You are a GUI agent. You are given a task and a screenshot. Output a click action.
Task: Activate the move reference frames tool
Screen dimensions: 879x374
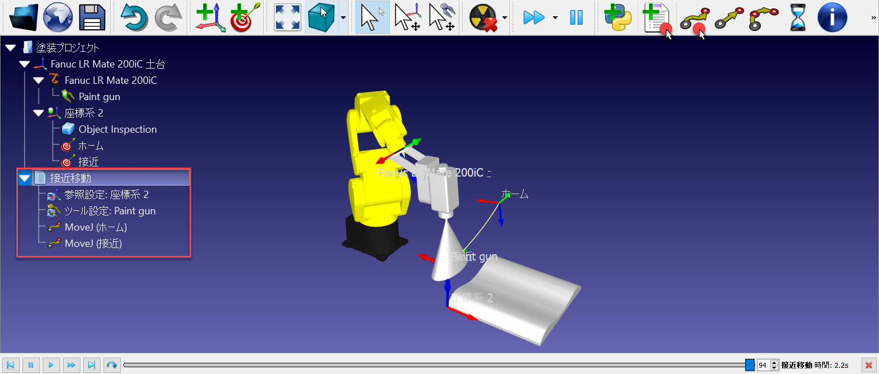pyautogui.click(x=408, y=17)
